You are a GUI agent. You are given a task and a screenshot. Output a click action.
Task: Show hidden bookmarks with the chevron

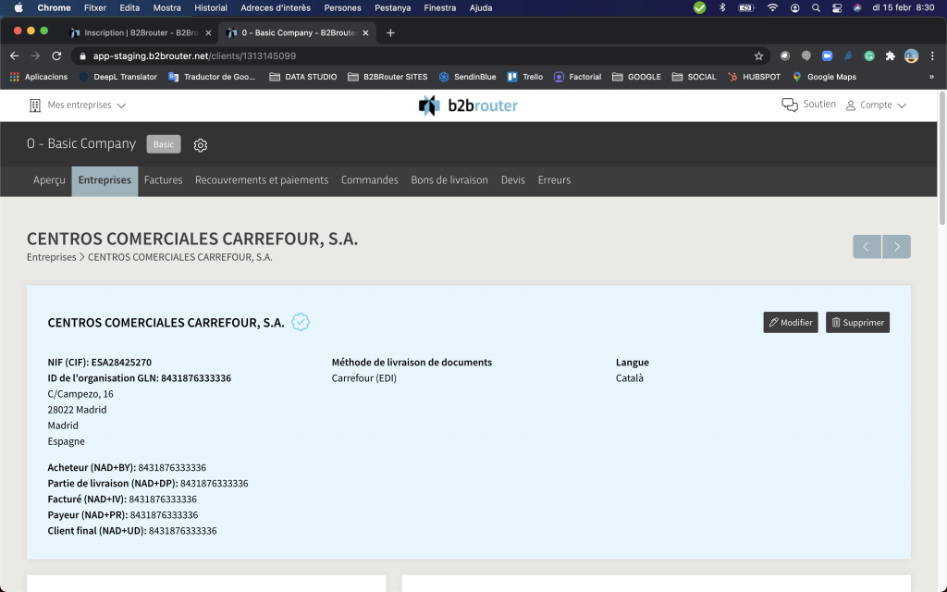click(931, 77)
